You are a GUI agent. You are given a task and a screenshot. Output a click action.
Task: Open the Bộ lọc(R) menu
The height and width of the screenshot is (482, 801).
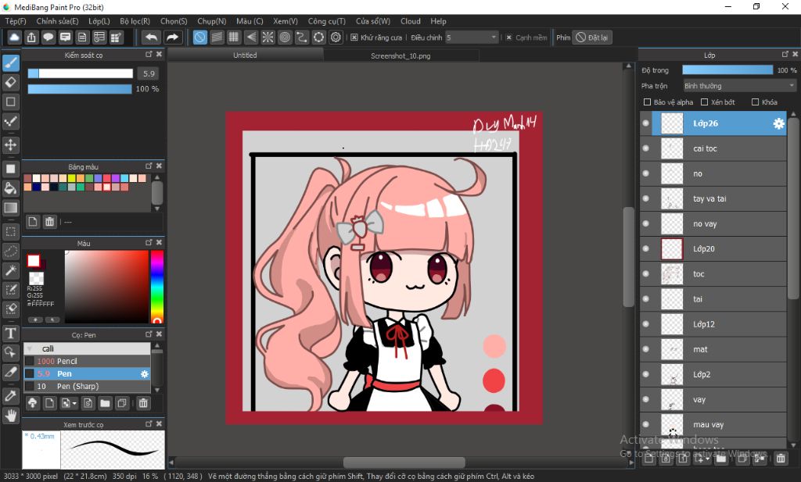point(135,21)
